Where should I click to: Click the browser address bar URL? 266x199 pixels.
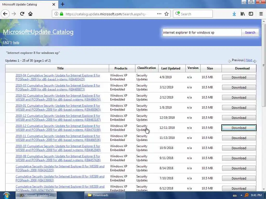coord(106,14)
